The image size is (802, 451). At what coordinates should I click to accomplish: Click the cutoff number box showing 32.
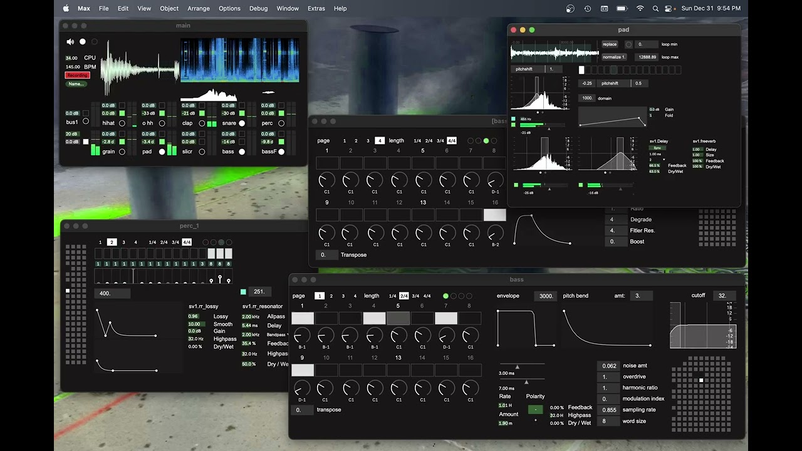point(725,296)
